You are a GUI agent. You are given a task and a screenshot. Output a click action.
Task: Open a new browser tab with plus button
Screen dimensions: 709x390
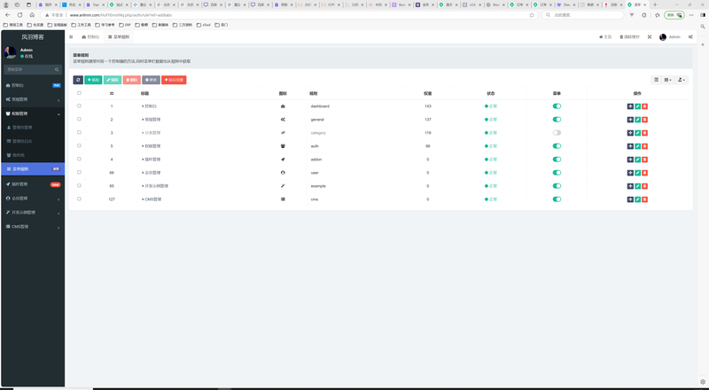(x=655, y=4)
